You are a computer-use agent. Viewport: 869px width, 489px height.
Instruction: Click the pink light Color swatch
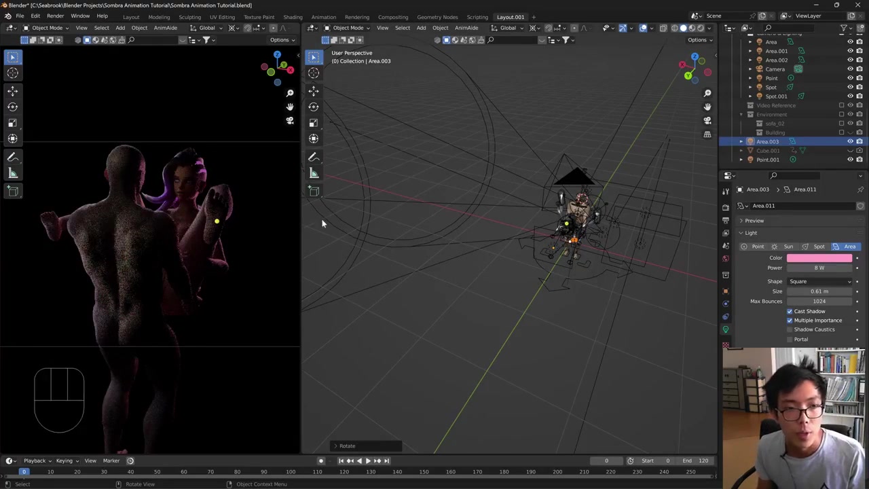coord(819,258)
